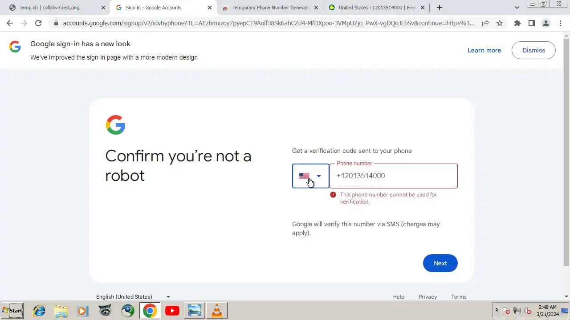Screen dimensions: 570x320
Task: Close the Sign in - Google Accounts tab
Action: coord(210,8)
